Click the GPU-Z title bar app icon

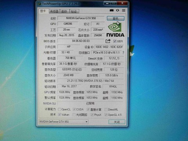click(x=39, y=4)
